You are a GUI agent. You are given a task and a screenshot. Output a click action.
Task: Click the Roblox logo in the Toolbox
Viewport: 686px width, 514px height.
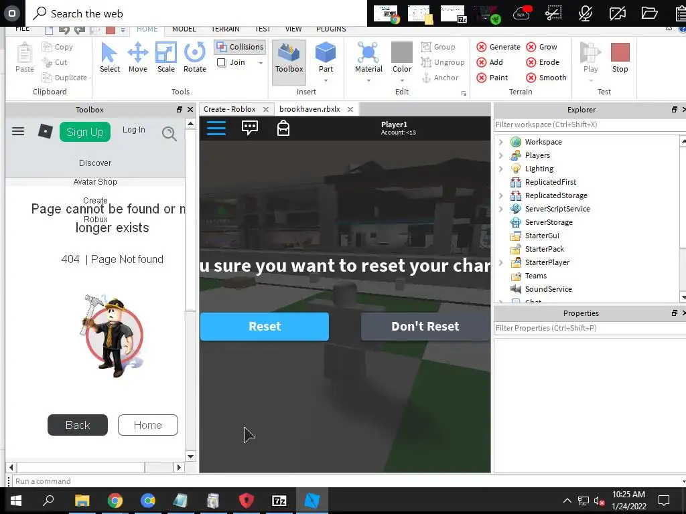pos(45,131)
